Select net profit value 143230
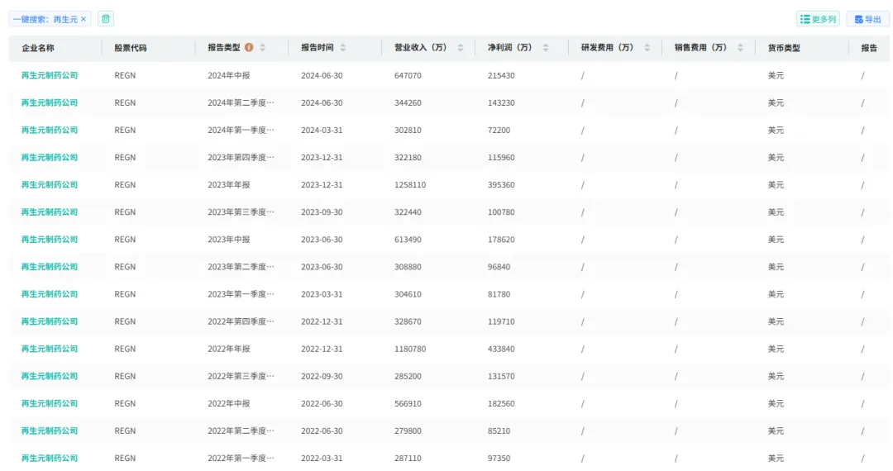 pos(501,103)
